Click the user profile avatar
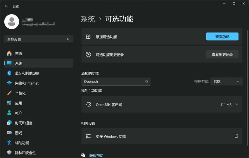The width and height of the screenshot is (249, 158). (12, 21)
